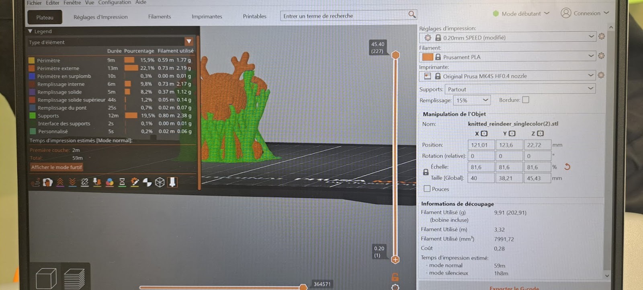Open the Configuration menu

115,3
